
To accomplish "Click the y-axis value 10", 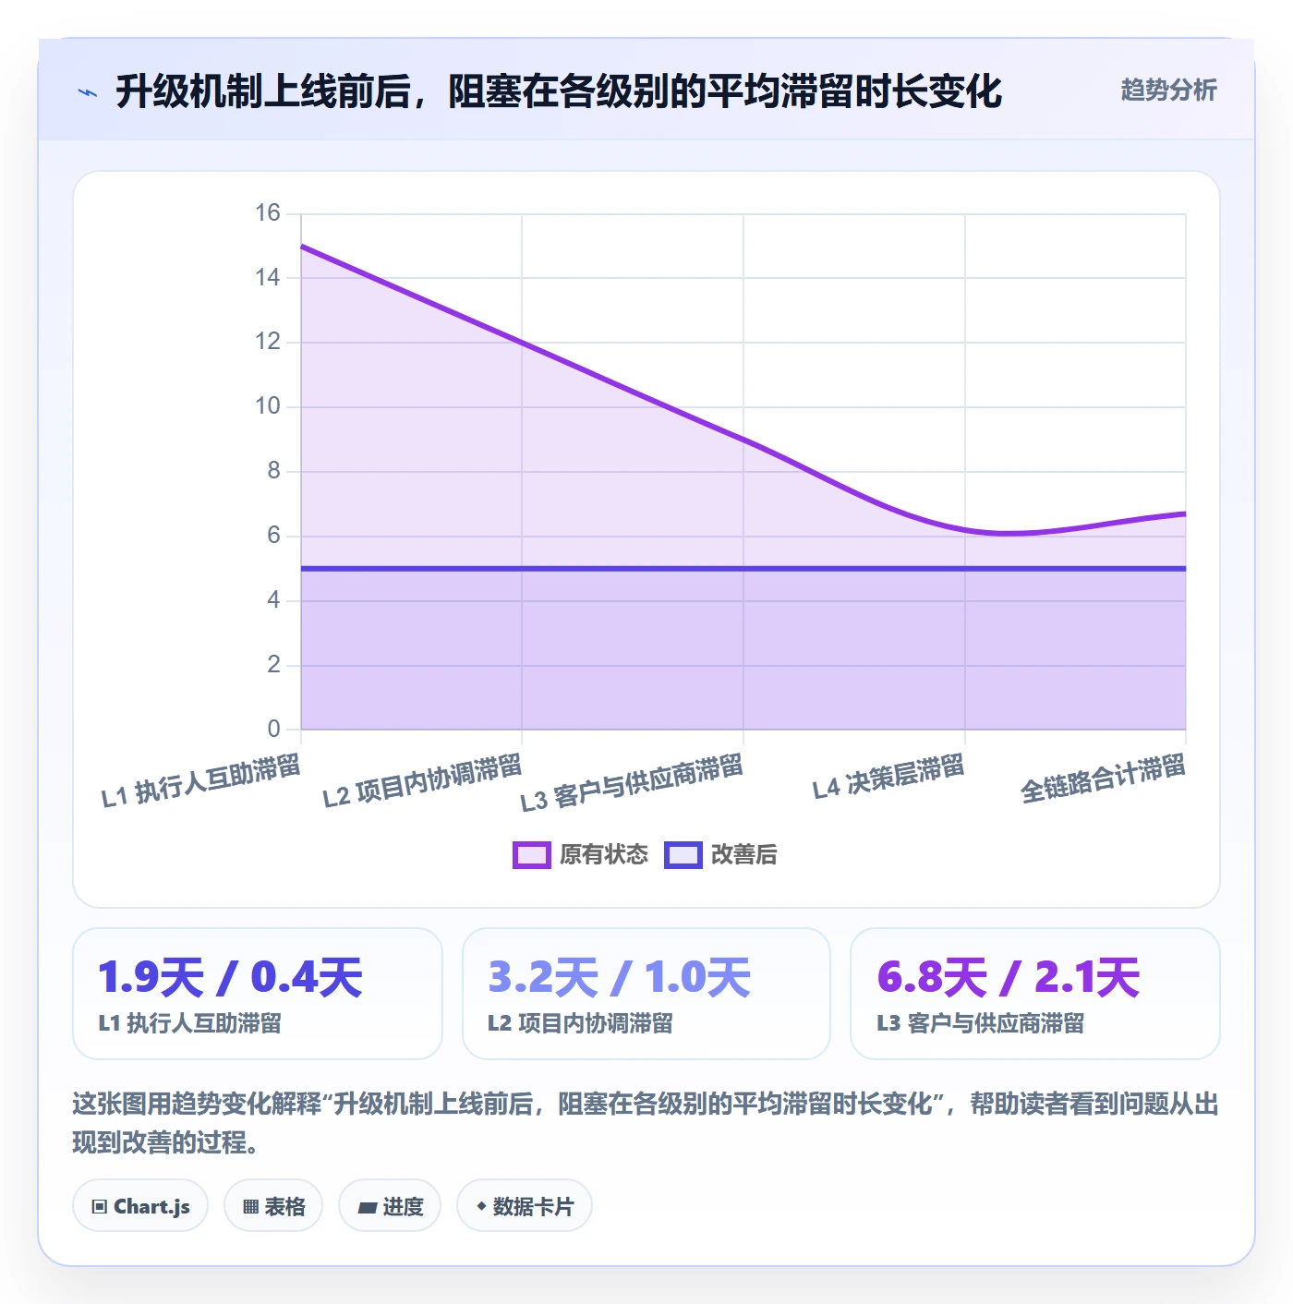I will [268, 406].
